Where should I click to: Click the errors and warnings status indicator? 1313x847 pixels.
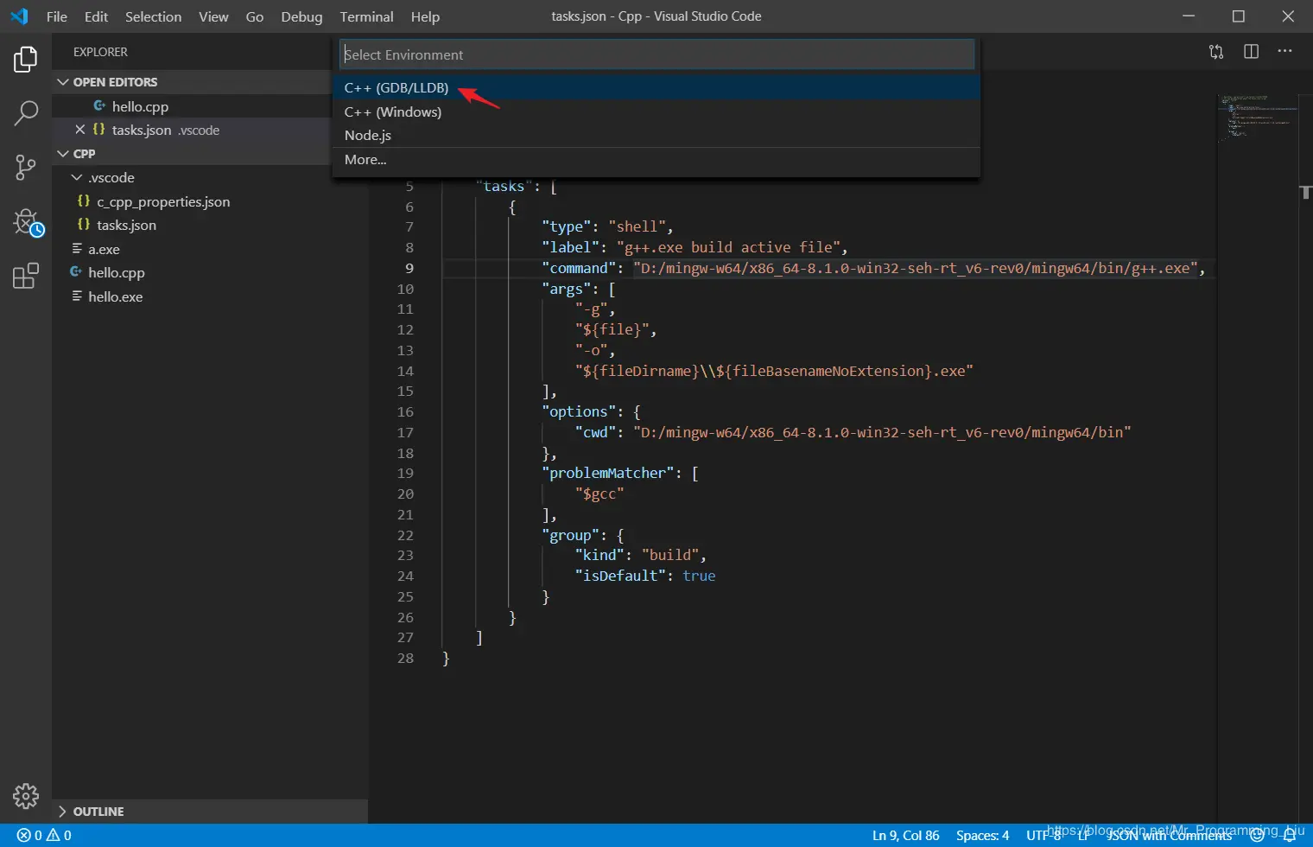44,835
